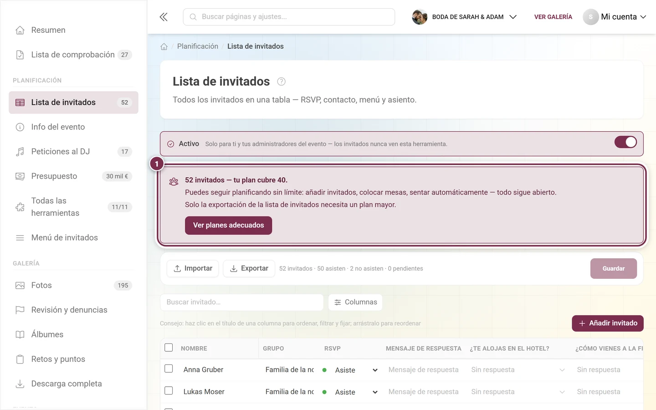Viewport: 656px width, 410px height.
Task: Click the Peticiones al DJ music note icon
Action: [20, 152]
